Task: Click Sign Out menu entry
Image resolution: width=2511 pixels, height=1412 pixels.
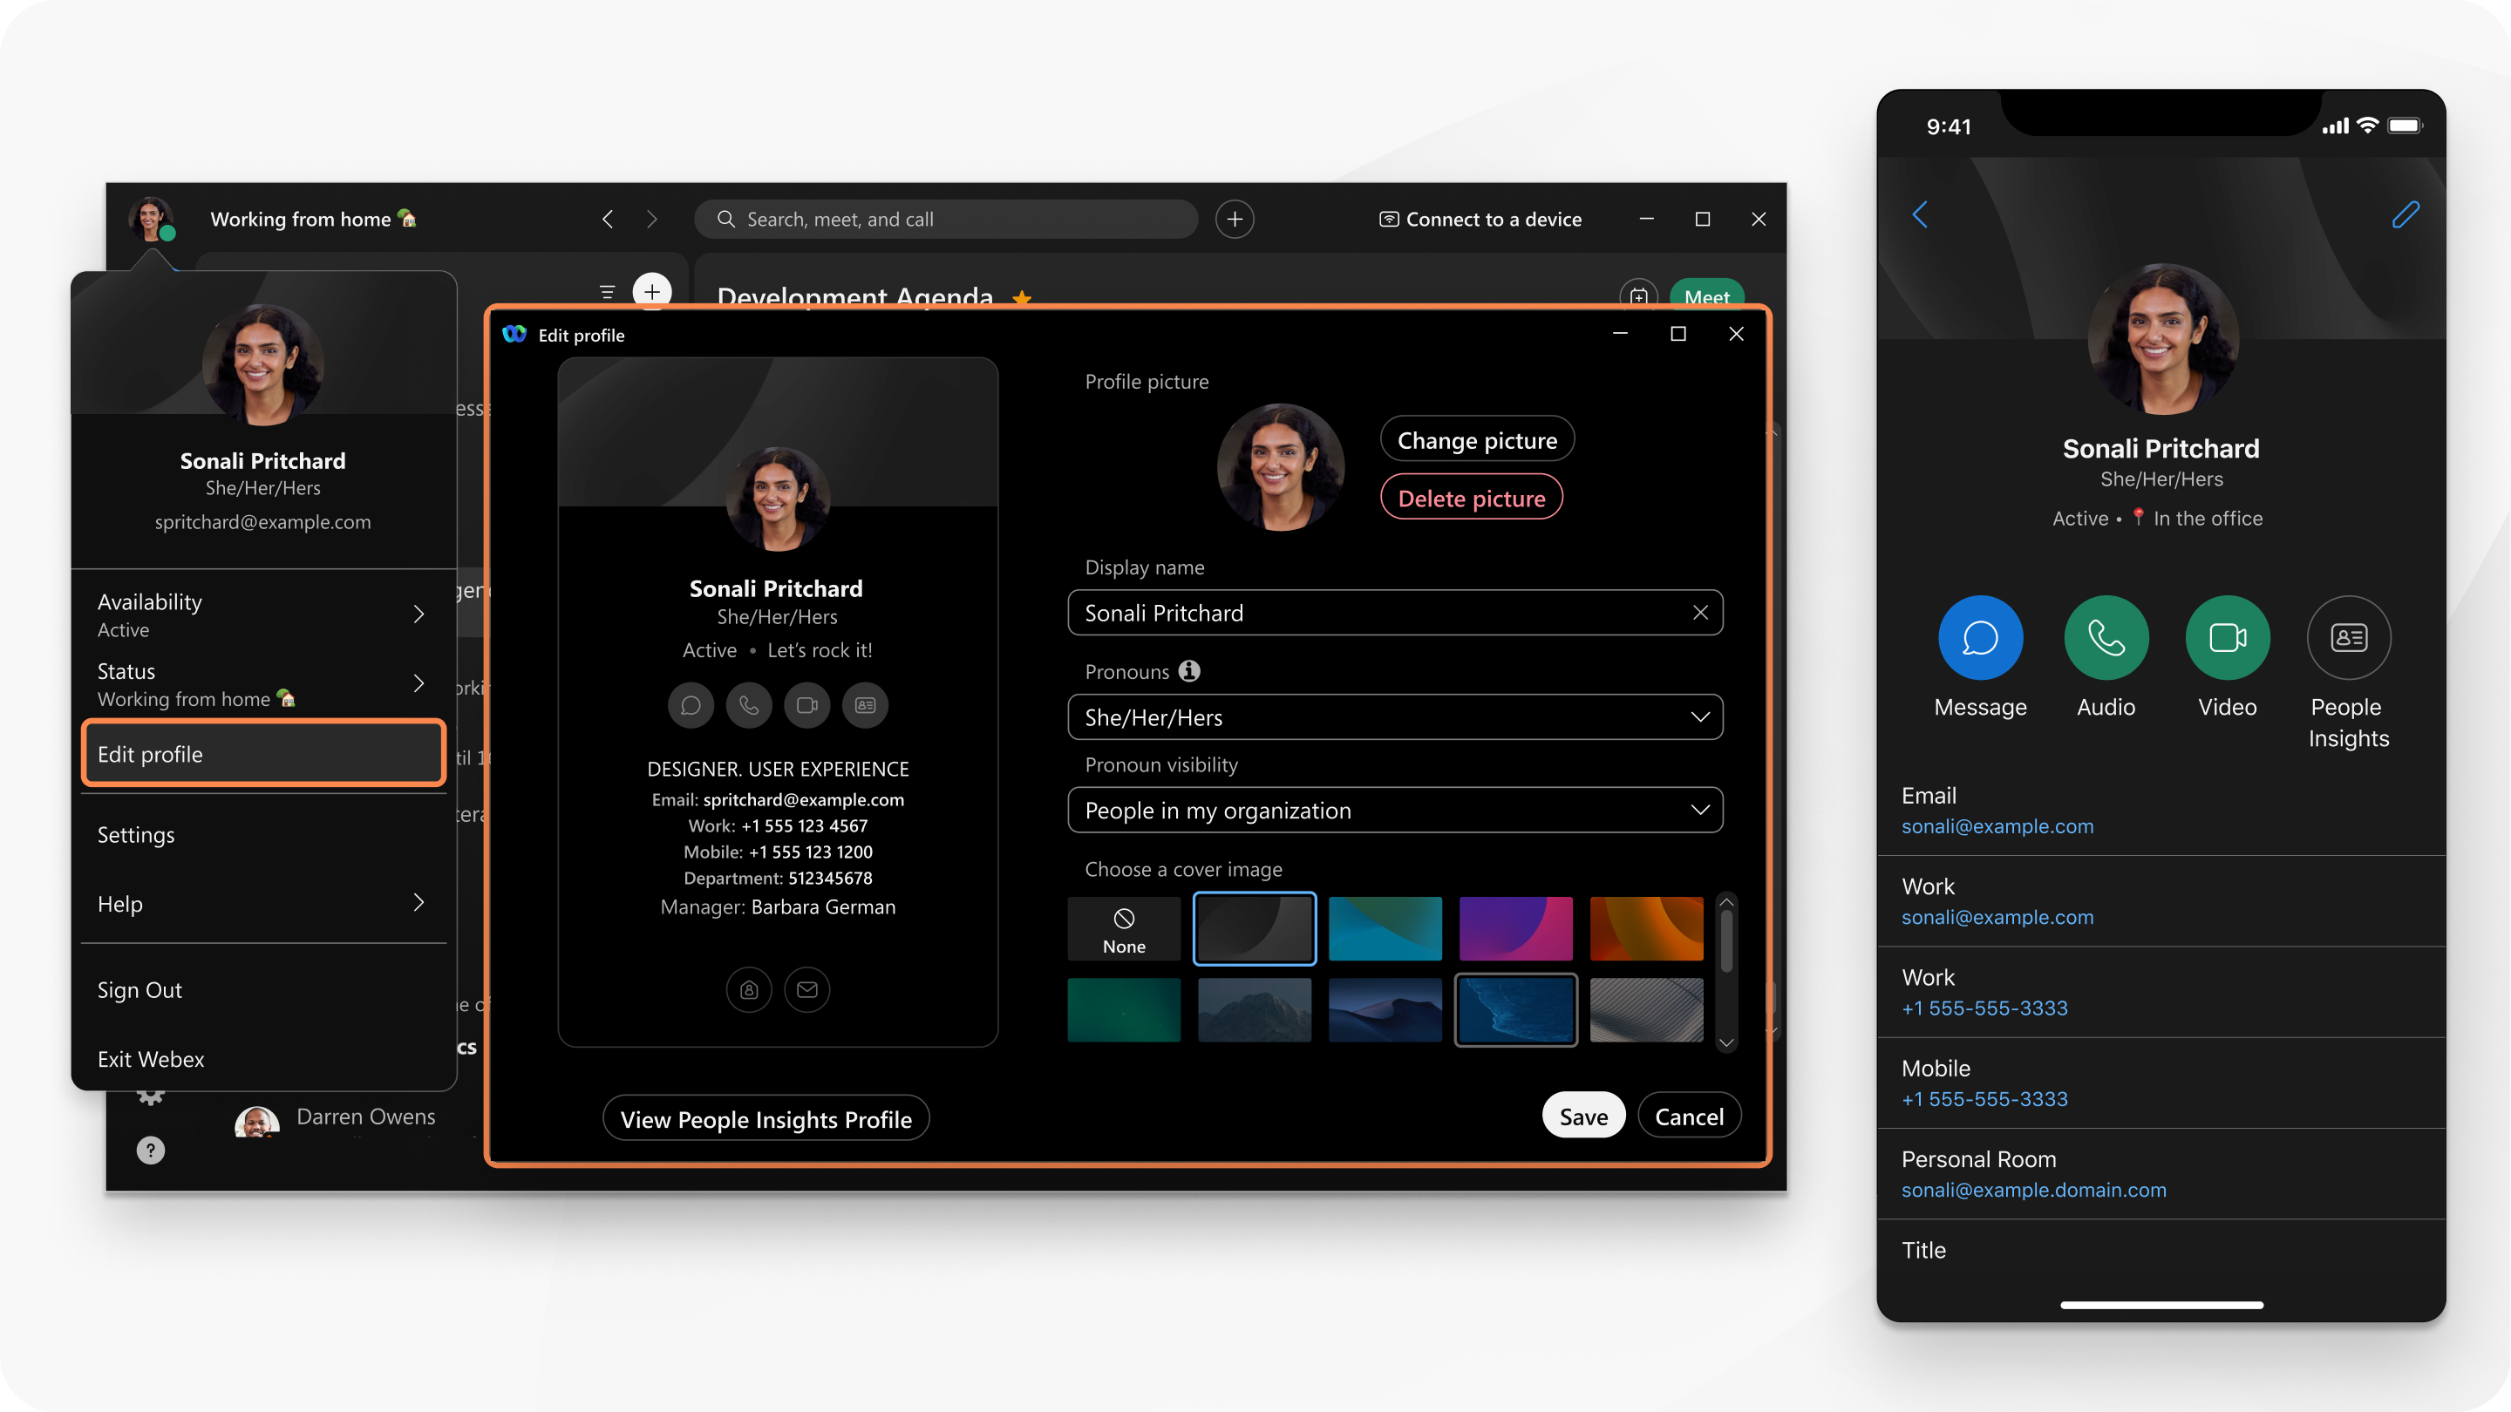Action: click(x=141, y=988)
